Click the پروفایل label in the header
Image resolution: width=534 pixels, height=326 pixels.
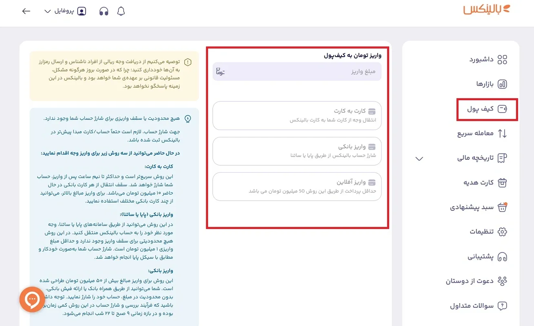(x=64, y=11)
